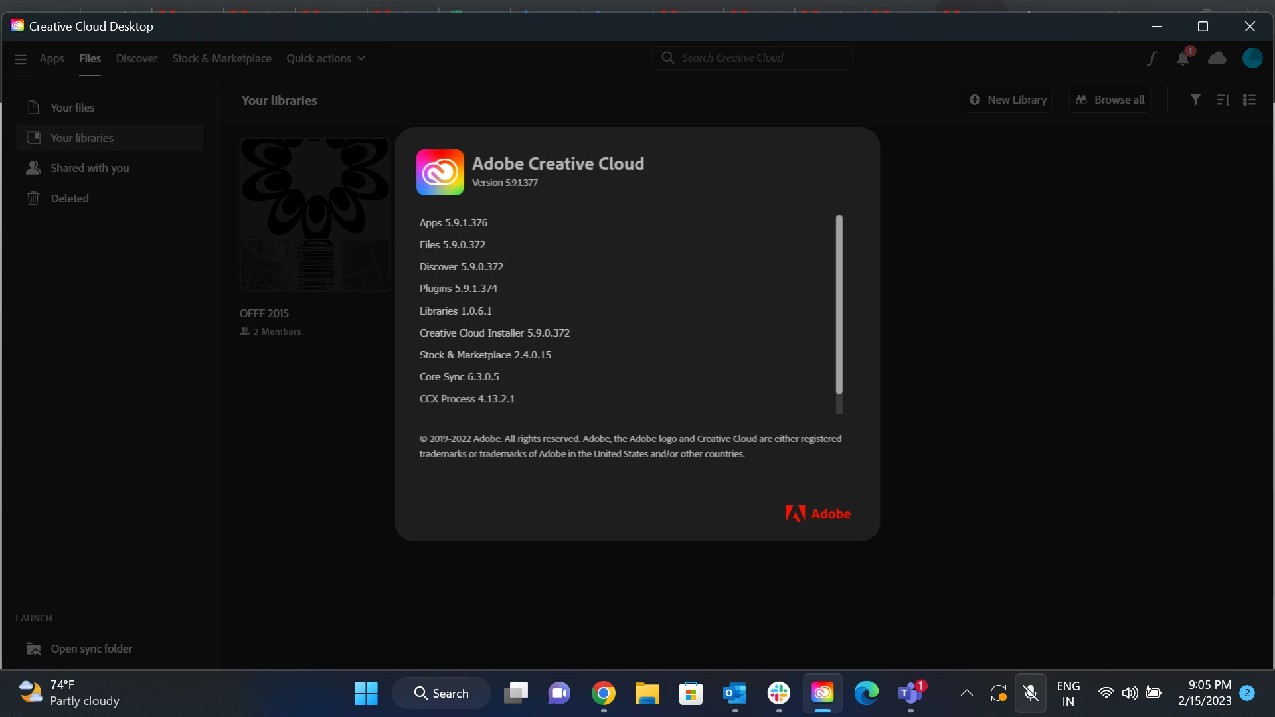Click the Browse all button

coord(1110,100)
